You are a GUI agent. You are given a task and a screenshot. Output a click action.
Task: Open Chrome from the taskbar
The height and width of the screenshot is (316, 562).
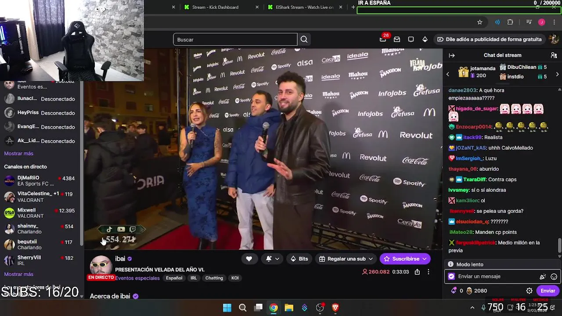(274, 308)
